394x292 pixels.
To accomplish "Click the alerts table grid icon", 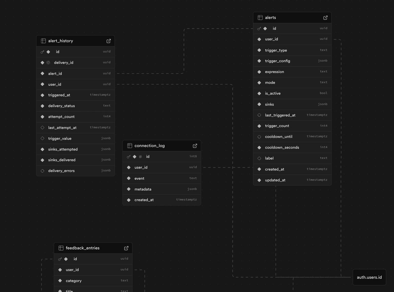I will [x=260, y=18].
